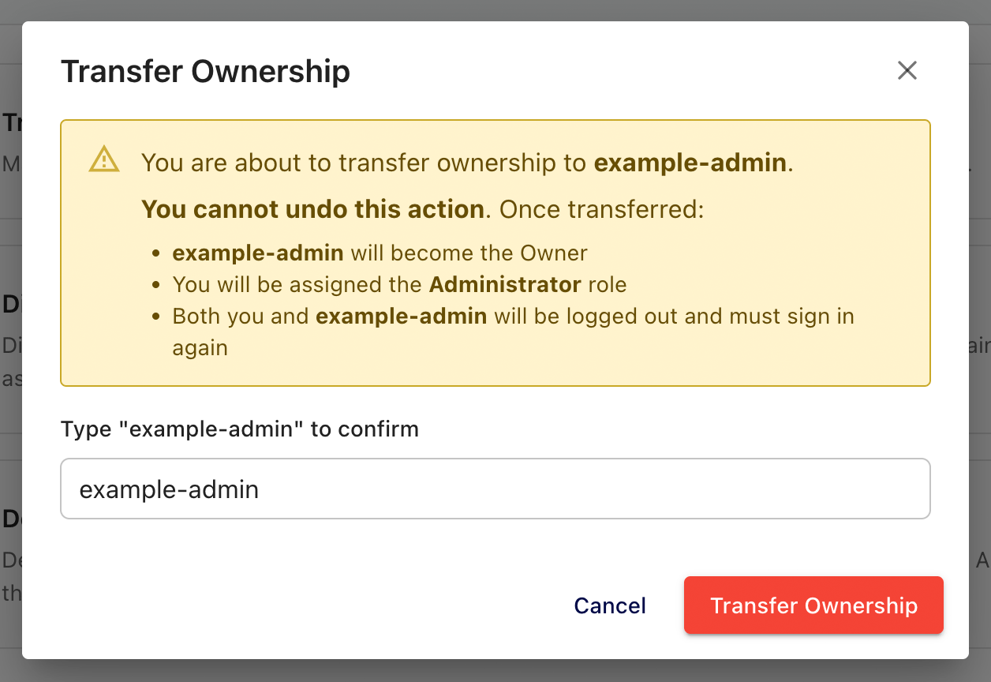Click the Type example-admin to confirm label
This screenshot has height=682, width=991.
click(x=239, y=429)
